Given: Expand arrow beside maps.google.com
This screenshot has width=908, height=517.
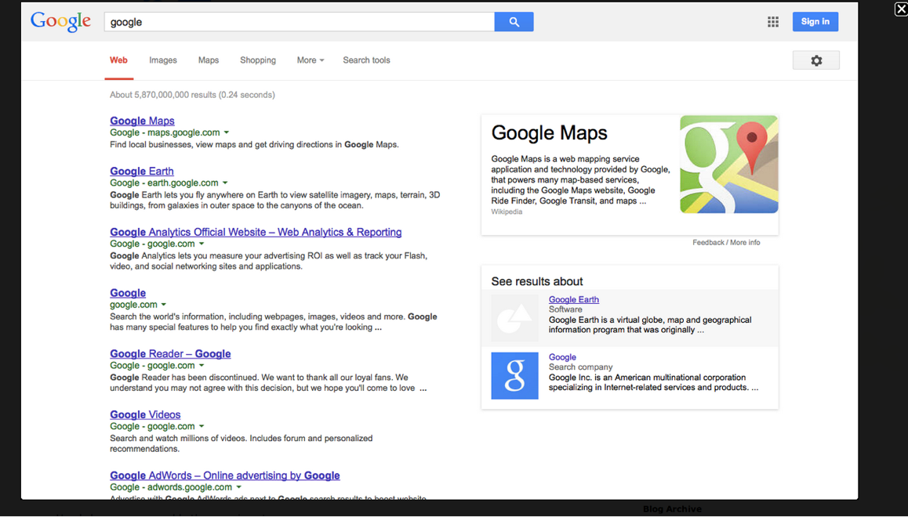Looking at the screenshot, I should [x=227, y=133].
